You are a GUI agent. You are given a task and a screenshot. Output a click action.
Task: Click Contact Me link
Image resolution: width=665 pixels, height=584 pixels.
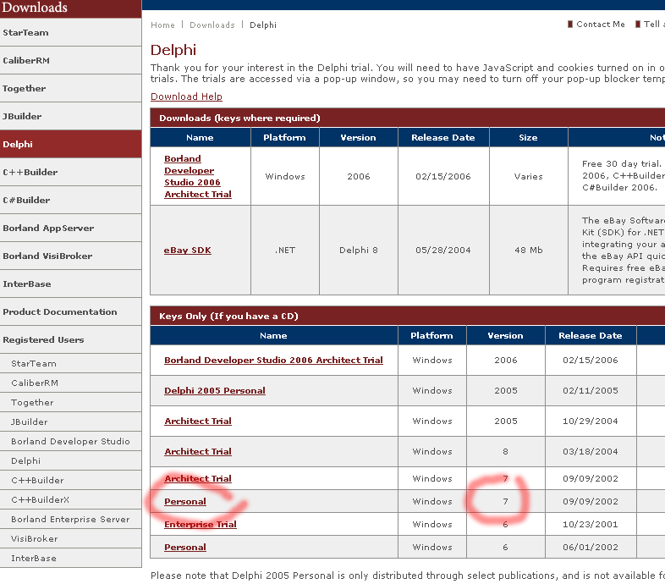click(601, 25)
